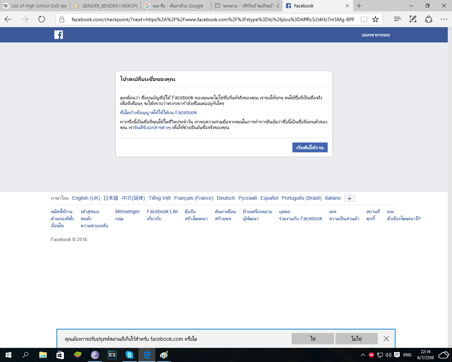
Task: Click the Edge icon on taskbar
Action: 147,355
